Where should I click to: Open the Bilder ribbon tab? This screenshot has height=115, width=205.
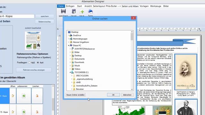point(166,6)
